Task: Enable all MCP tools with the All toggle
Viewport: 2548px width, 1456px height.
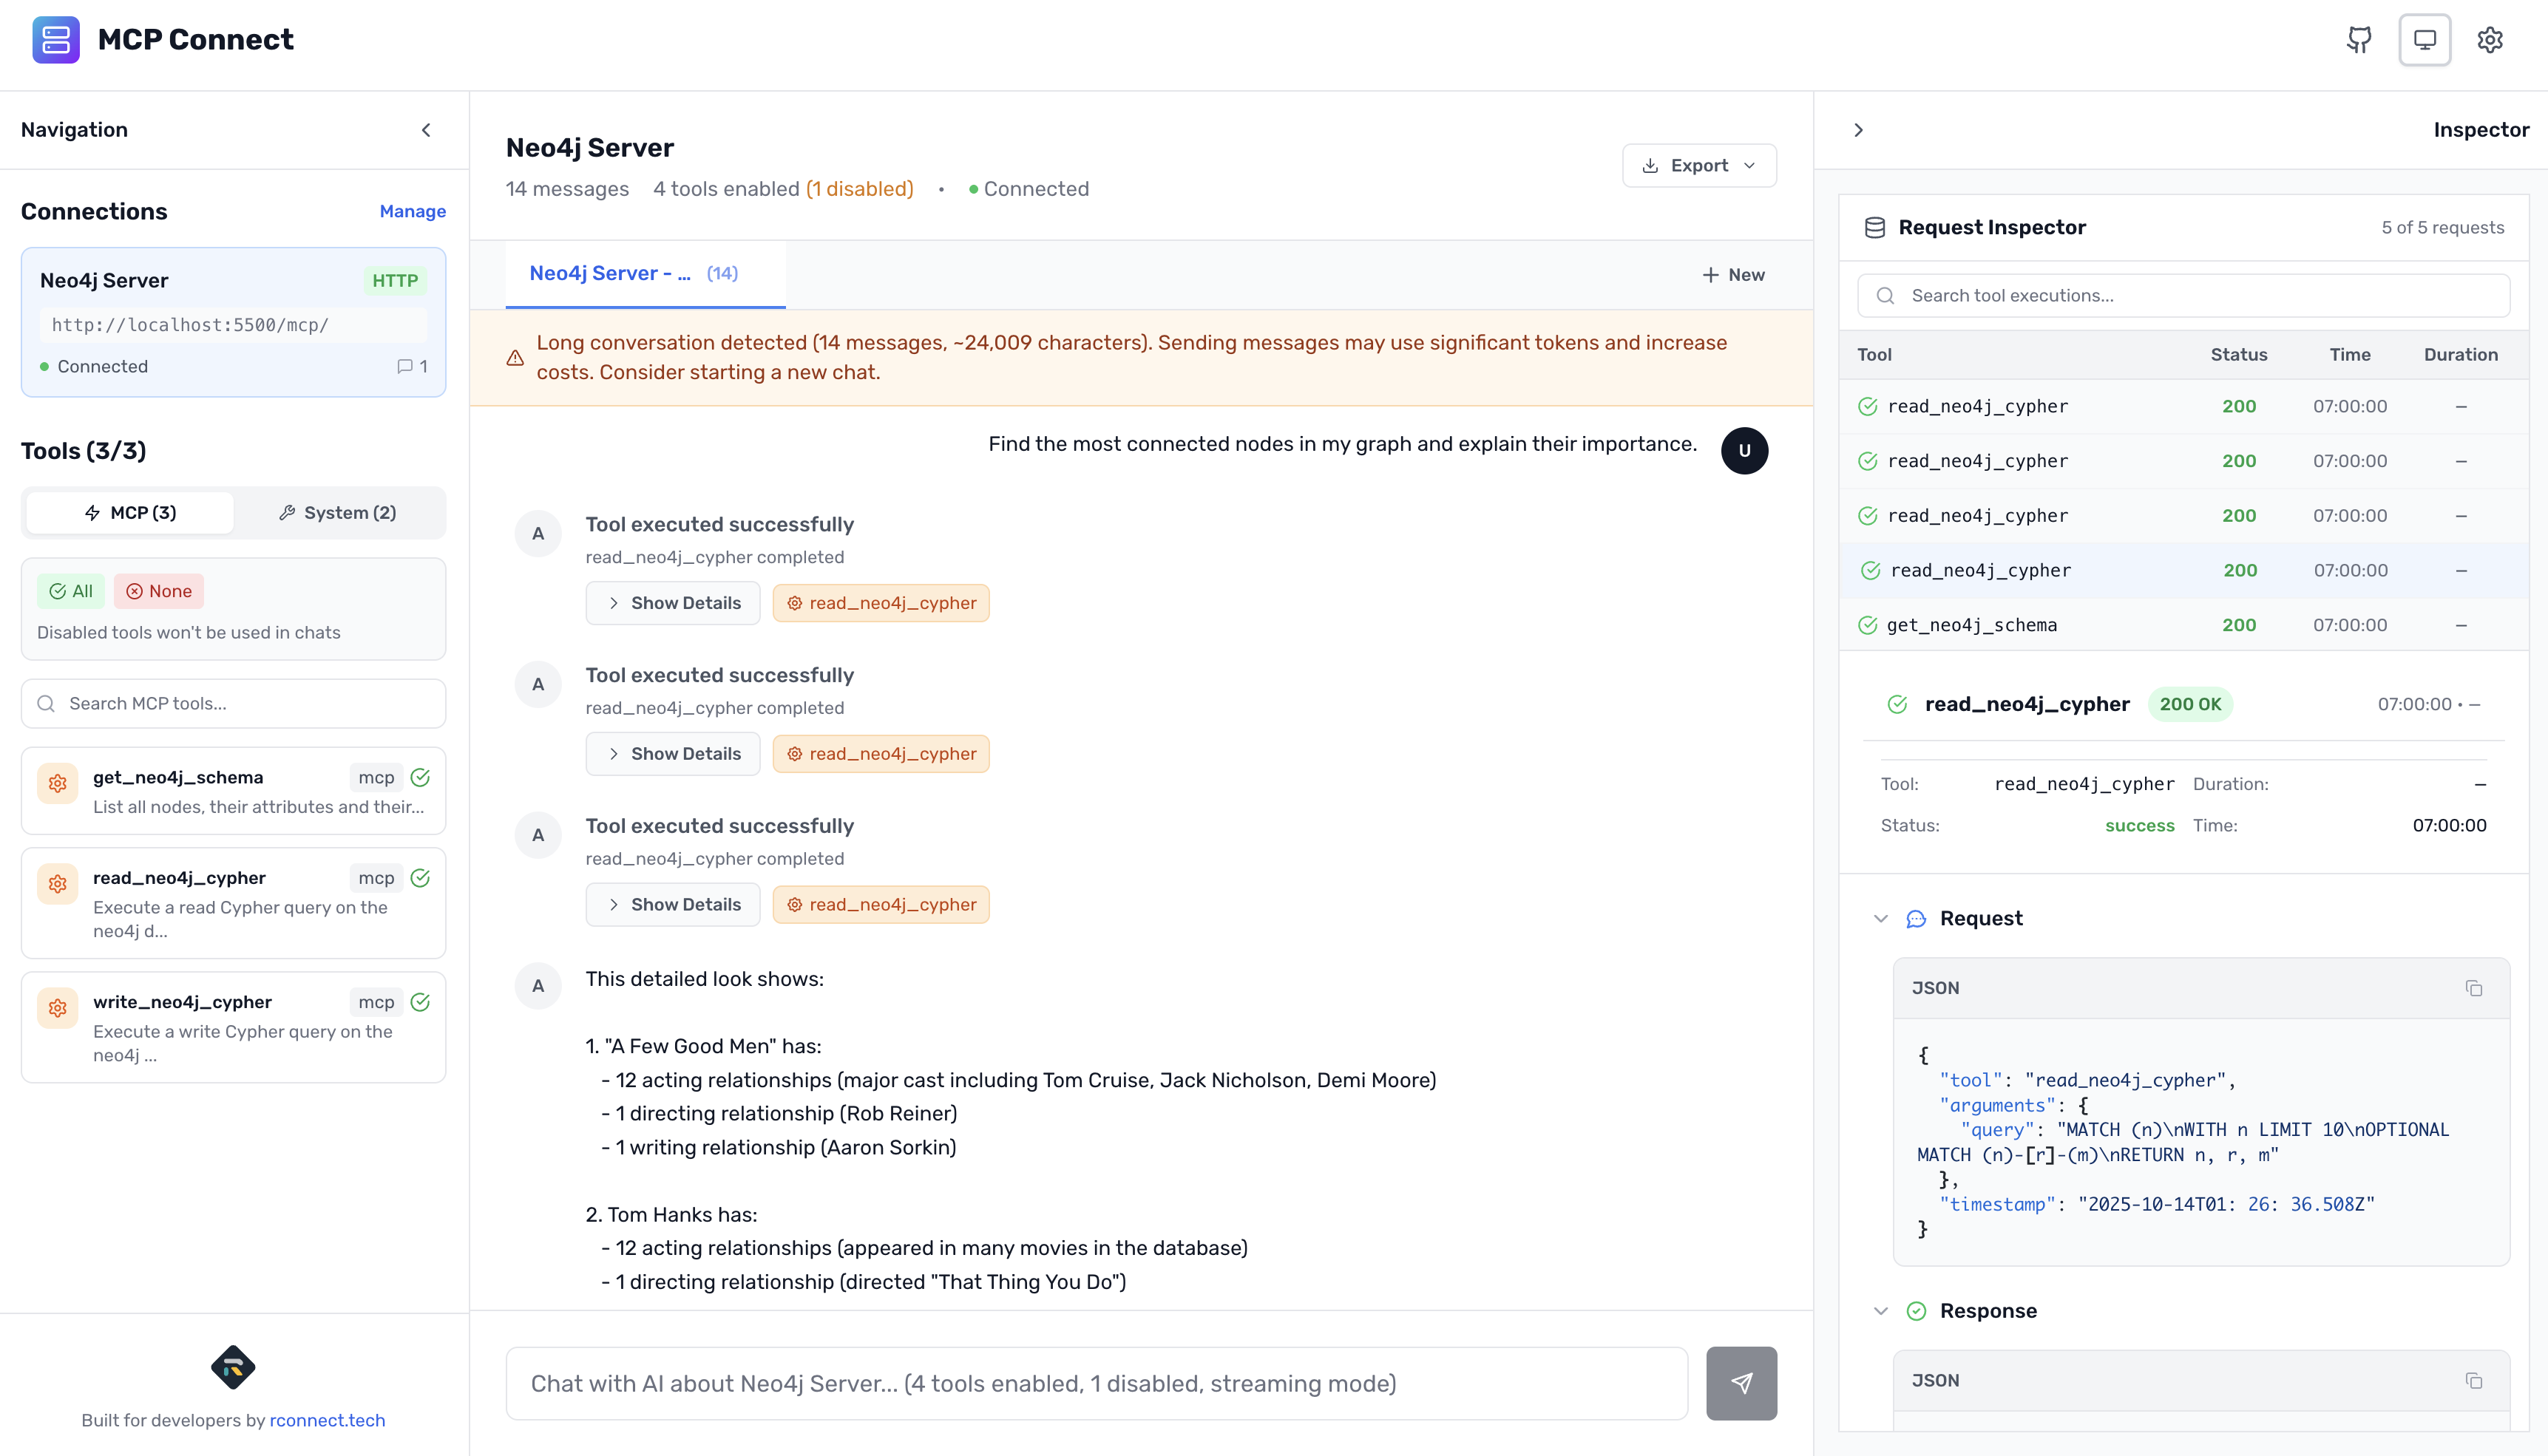Action: [70, 591]
